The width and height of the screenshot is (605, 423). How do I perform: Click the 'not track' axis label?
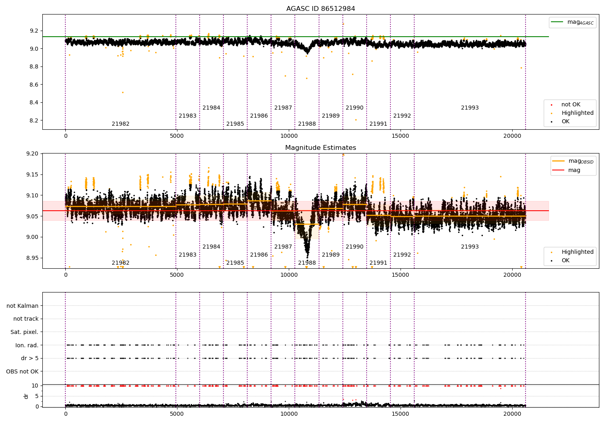(x=26, y=319)
